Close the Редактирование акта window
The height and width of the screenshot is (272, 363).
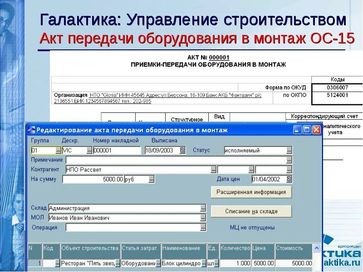point(316,130)
